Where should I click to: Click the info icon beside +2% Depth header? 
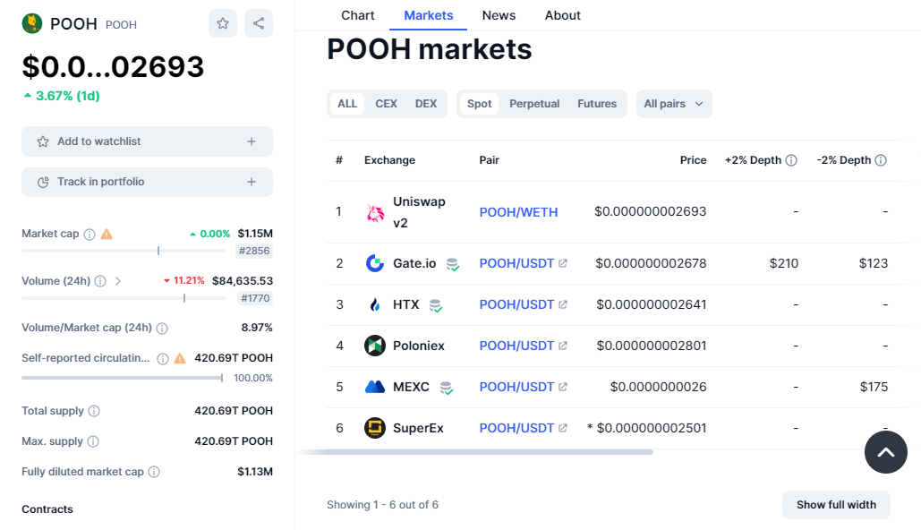(791, 160)
